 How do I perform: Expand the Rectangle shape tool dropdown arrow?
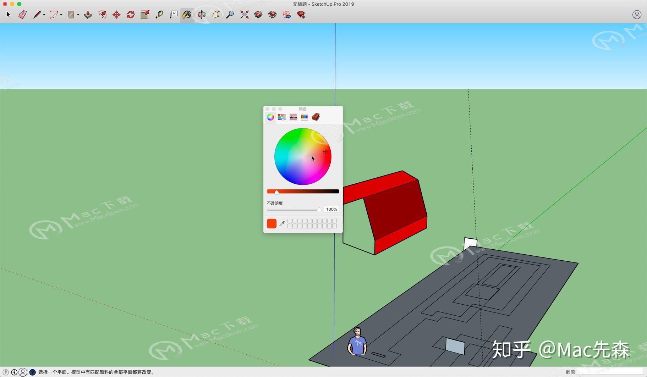click(x=78, y=15)
